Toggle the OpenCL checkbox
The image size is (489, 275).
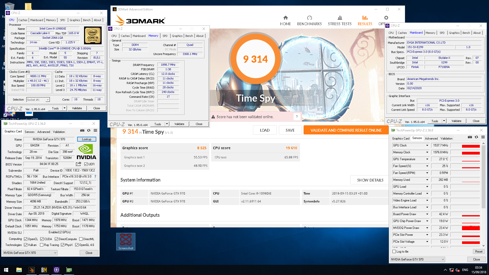pyautogui.click(x=25, y=239)
